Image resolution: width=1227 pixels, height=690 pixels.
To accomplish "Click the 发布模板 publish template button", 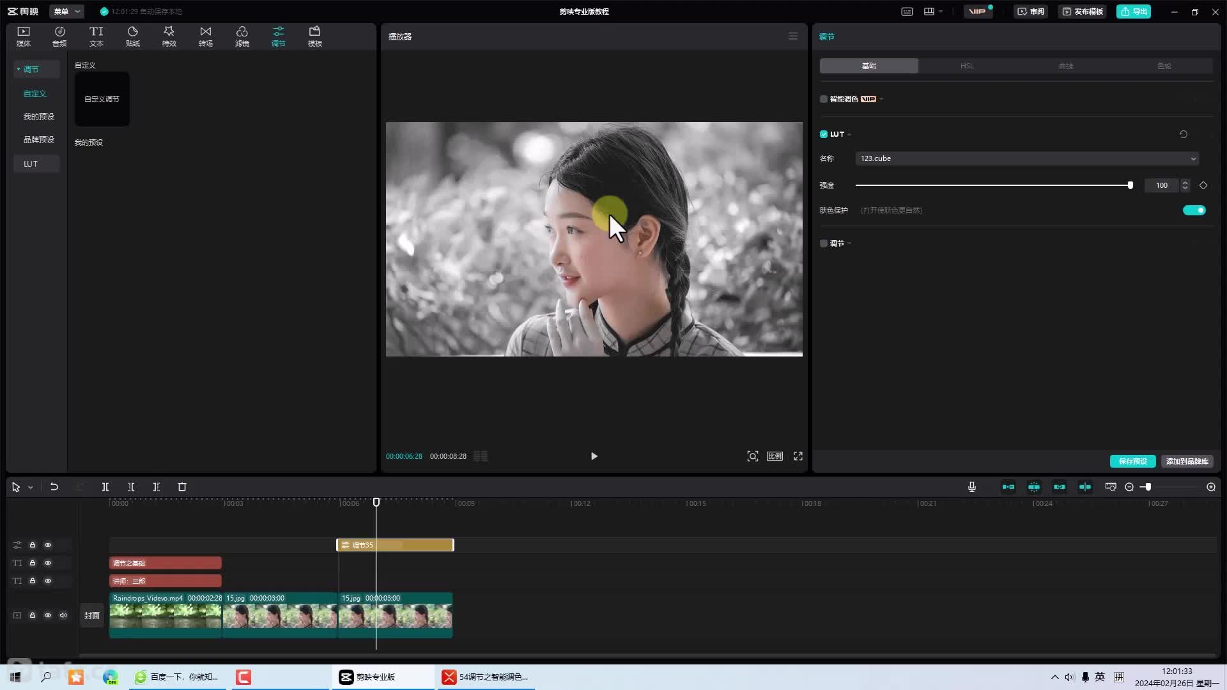I will (x=1083, y=11).
